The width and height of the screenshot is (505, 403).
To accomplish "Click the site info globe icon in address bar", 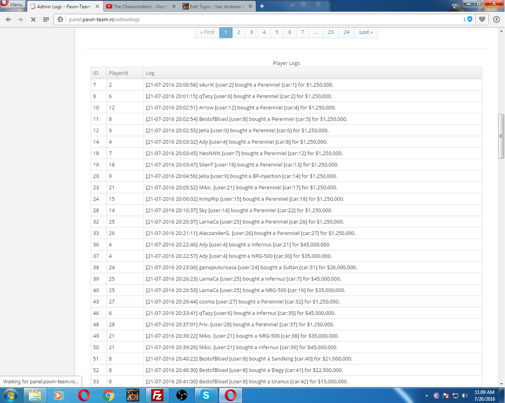I will point(60,20).
